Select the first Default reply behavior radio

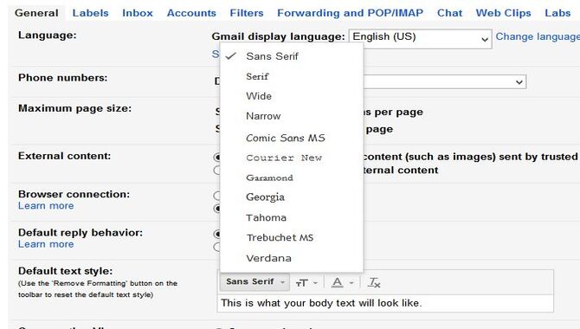click(x=217, y=234)
